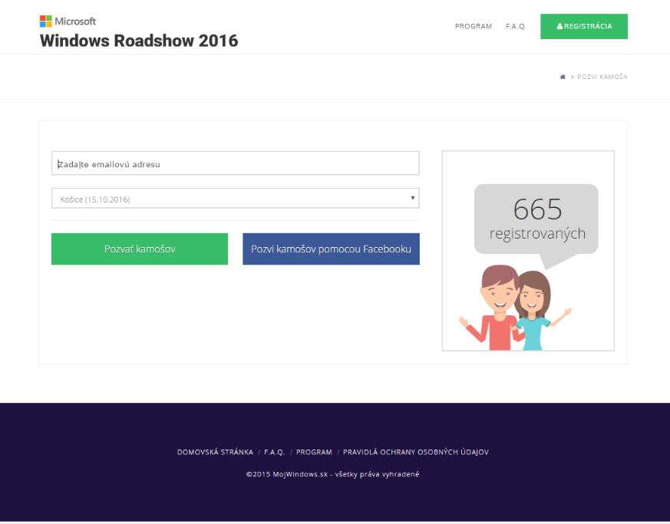This screenshot has height=524, width=670.
Task: Click the Windows Roadshow 2016 title
Action: click(x=139, y=41)
